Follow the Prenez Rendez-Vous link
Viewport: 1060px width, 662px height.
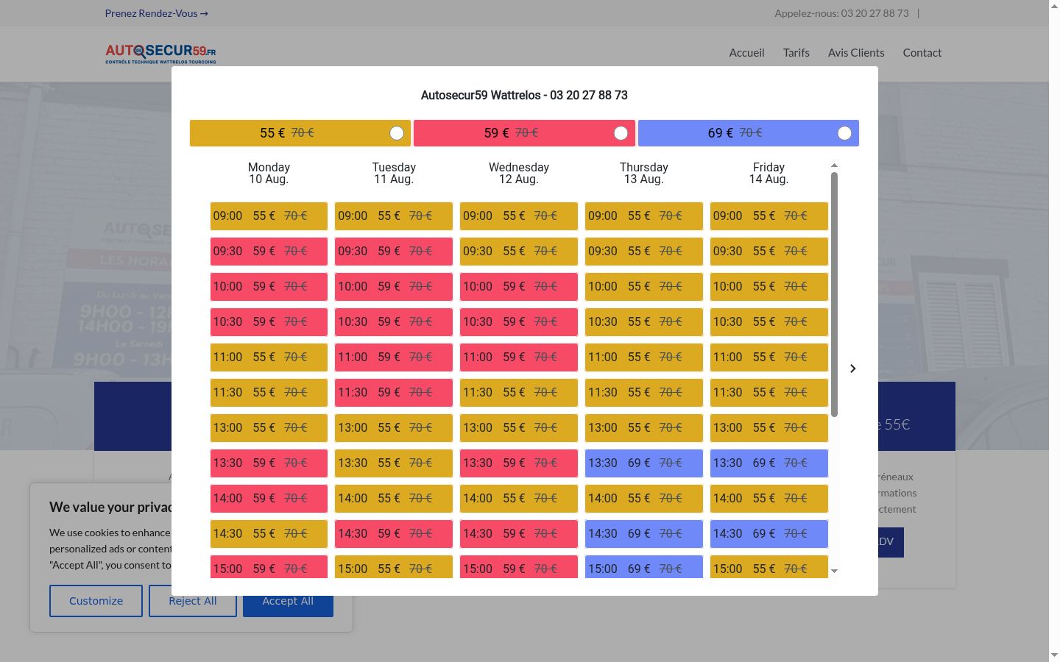(x=157, y=13)
